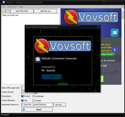Open the vovsoft.com link

pos(63,83)
